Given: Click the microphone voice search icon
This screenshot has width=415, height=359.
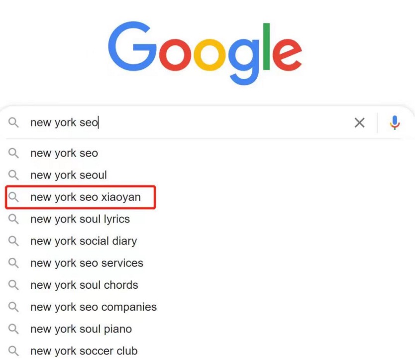Looking at the screenshot, I should (395, 123).
